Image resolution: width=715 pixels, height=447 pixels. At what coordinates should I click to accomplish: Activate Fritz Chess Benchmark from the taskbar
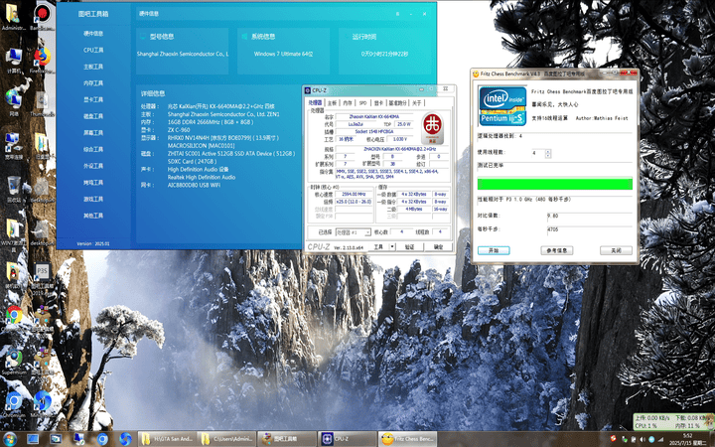[x=407, y=439]
